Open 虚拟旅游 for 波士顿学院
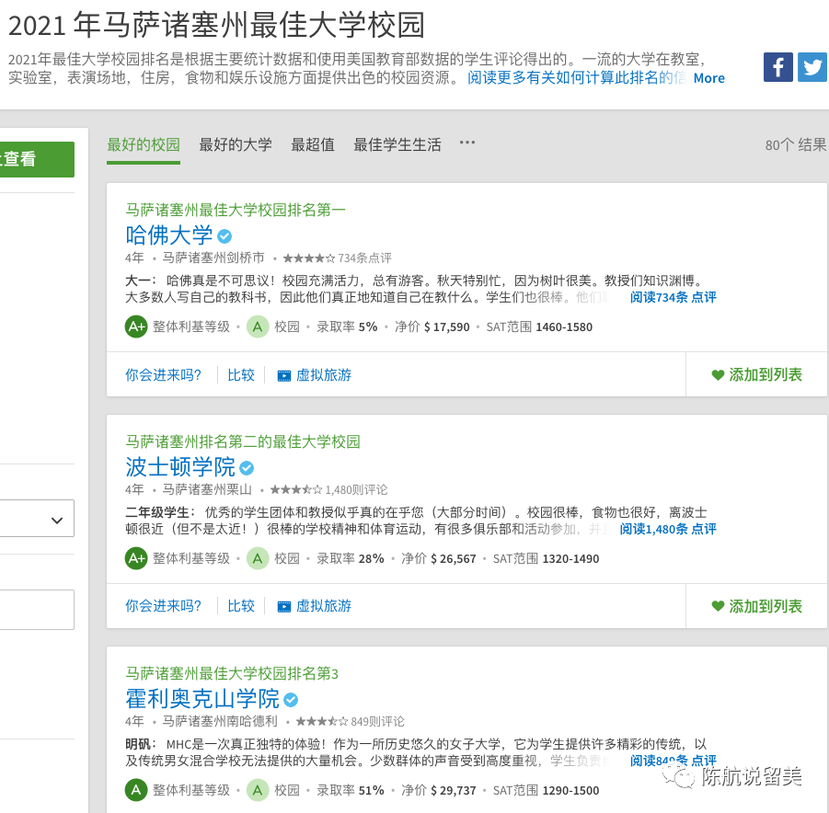This screenshot has height=813, width=829. point(315,606)
